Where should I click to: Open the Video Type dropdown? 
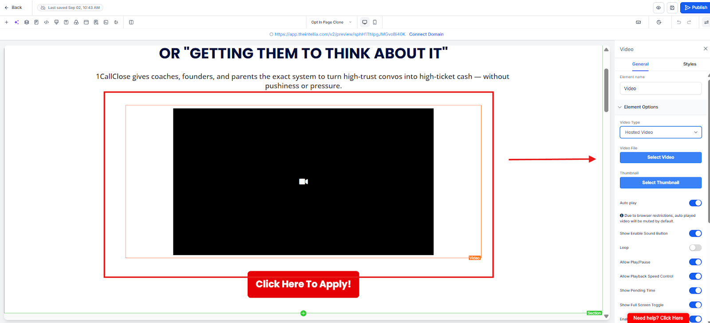click(x=661, y=132)
